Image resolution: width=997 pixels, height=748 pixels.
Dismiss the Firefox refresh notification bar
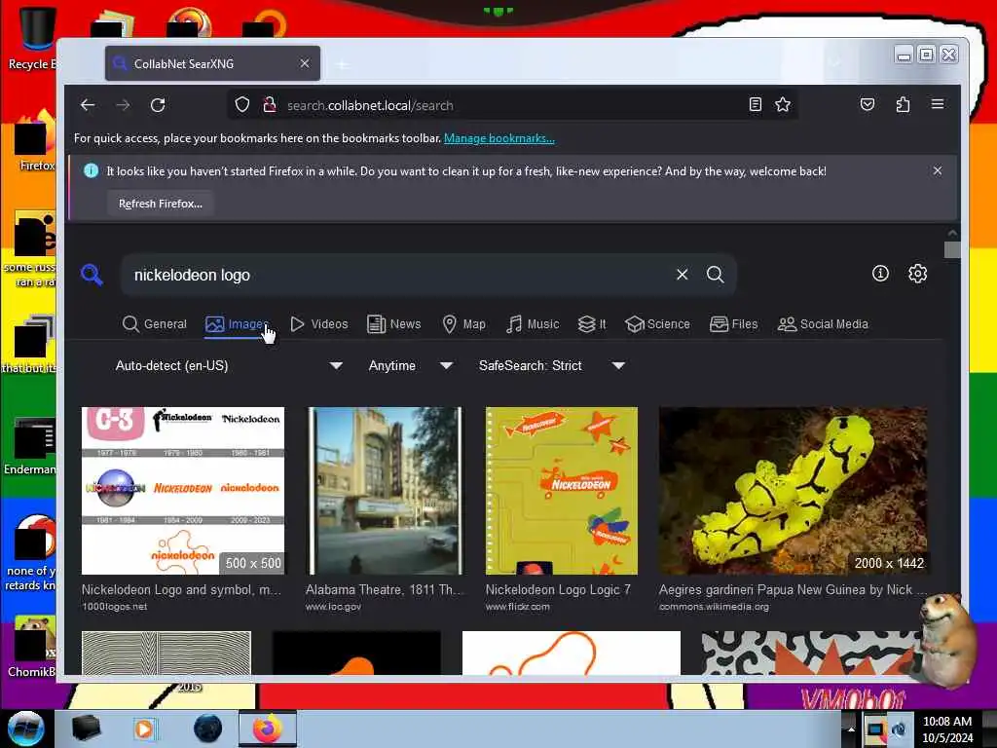click(938, 170)
